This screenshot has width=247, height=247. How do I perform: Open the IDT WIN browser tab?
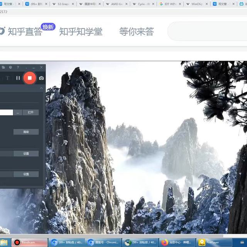170,4
